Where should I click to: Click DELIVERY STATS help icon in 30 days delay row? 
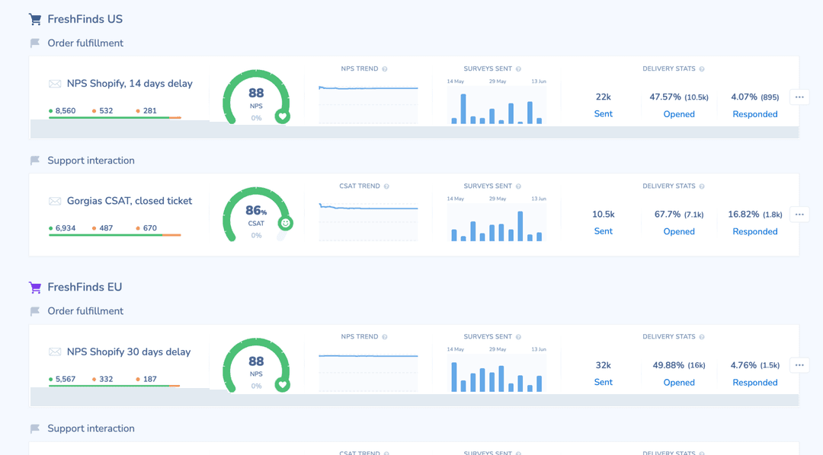tap(702, 337)
